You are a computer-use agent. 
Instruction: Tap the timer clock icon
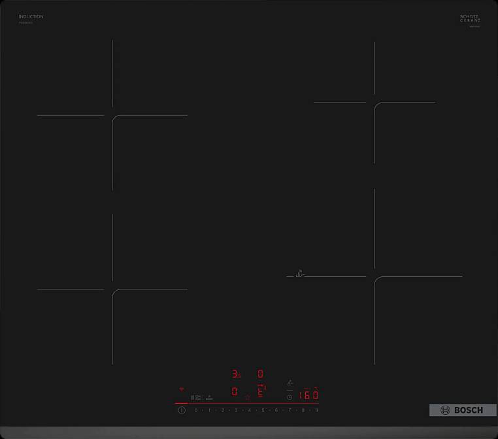(289, 397)
